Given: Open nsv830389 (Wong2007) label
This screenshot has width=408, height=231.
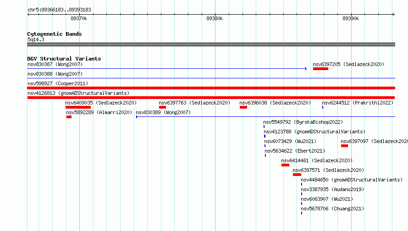Looking at the screenshot, I should tap(163, 112).
